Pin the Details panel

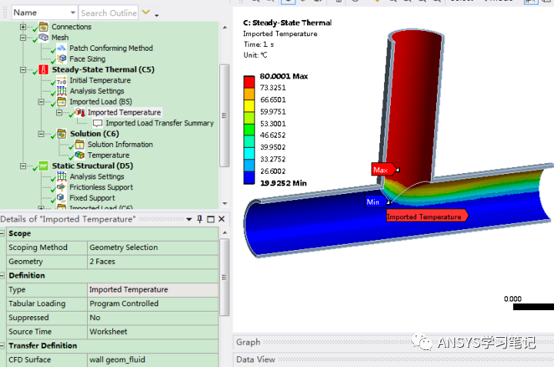199,220
